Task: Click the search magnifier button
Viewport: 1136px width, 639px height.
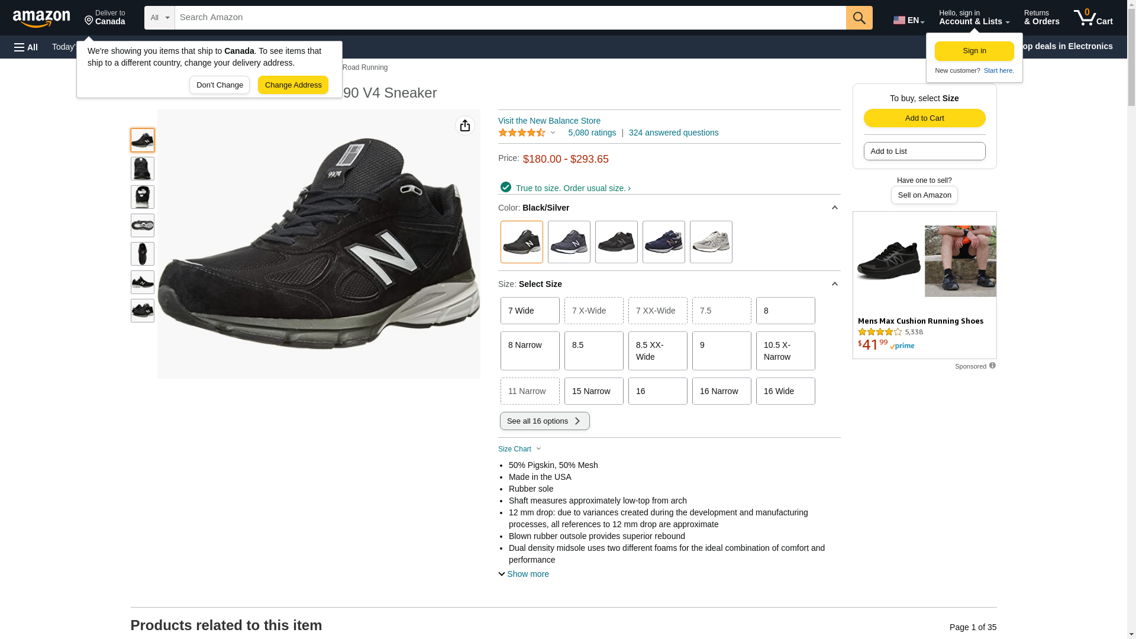Action: tap(859, 18)
